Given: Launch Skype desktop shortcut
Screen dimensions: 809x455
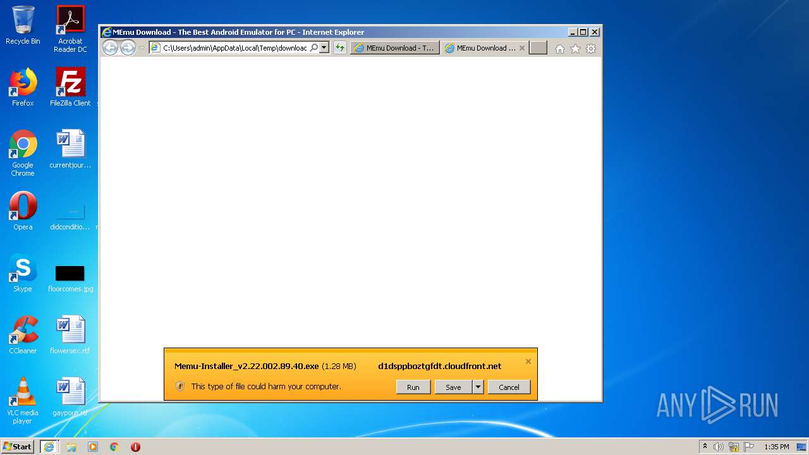Looking at the screenshot, I should click(23, 273).
